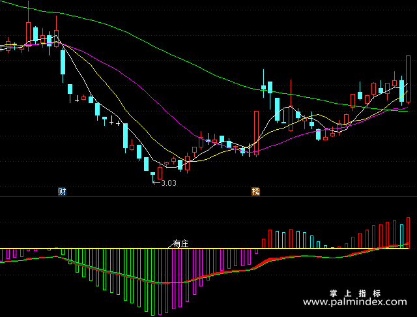Click the orange 榜 ranking marker icon
Screen dimensions: 417x317
click(255, 191)
